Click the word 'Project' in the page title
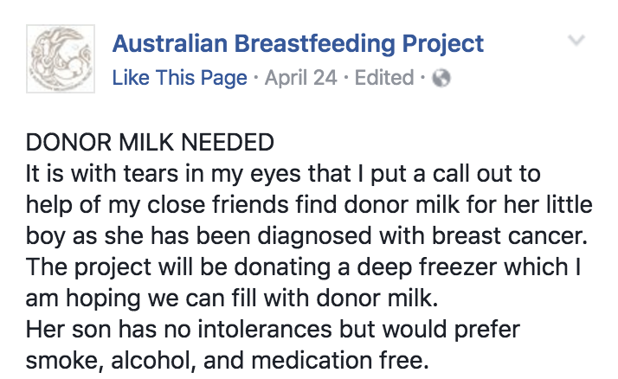 [442, 44]
